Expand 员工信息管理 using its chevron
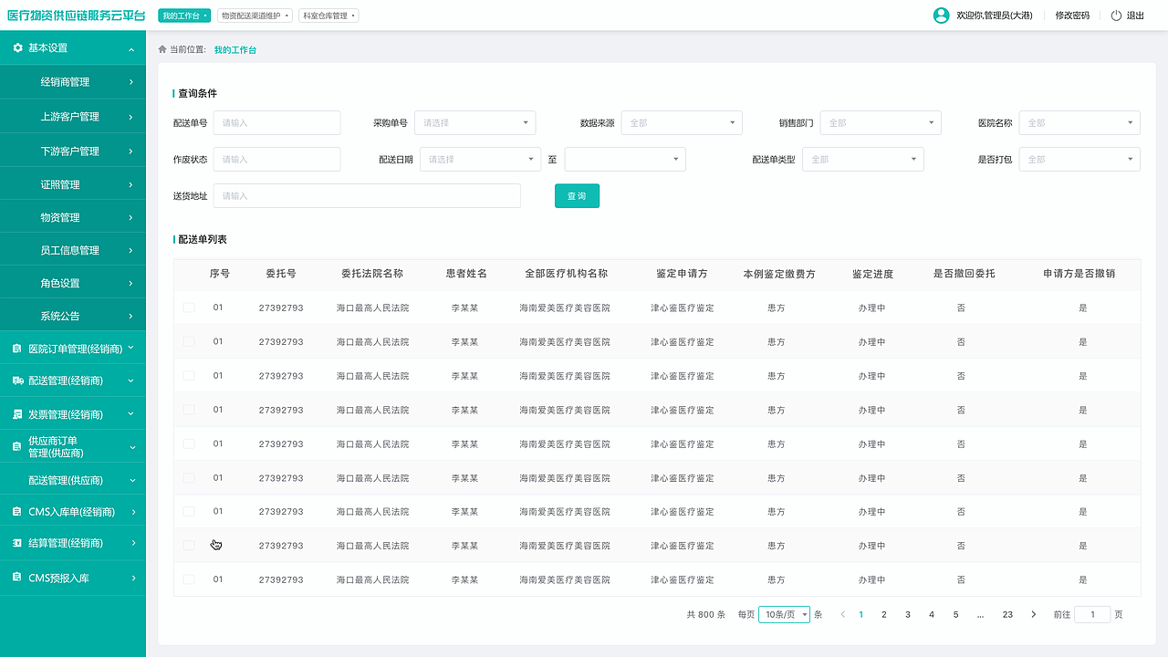 tap(131, 250)
